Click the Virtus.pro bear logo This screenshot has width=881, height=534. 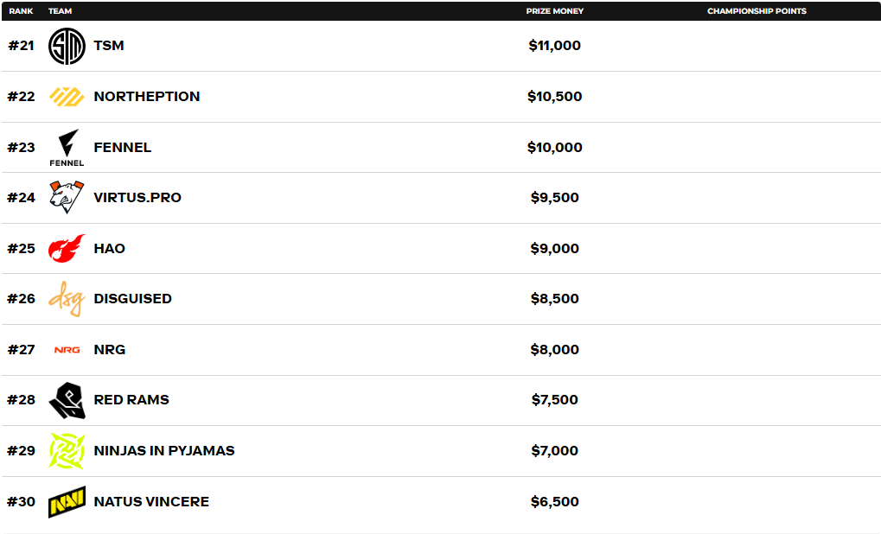click(x=67, y=198)
